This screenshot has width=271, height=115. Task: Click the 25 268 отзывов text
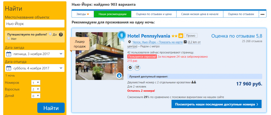point(252,41)
